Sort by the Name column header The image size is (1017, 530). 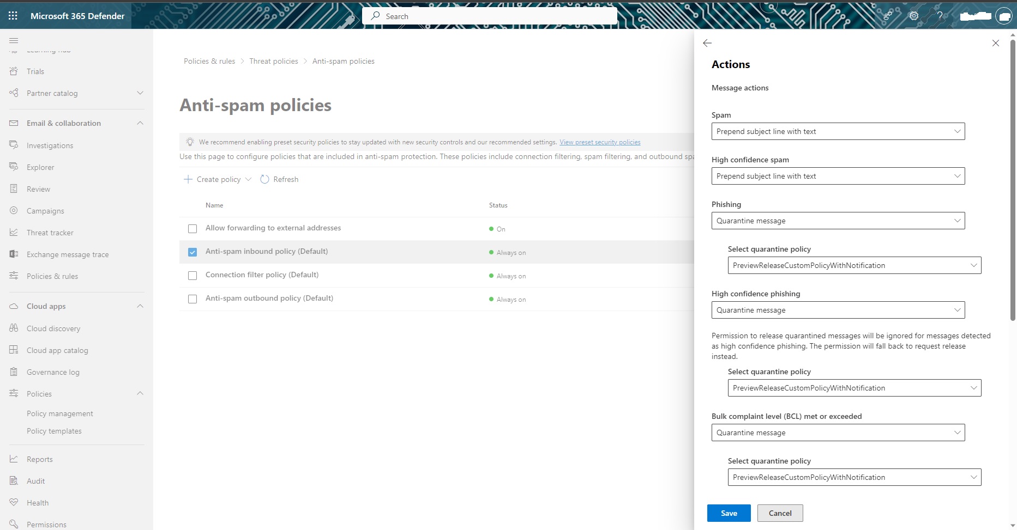[x=214, y=205]
